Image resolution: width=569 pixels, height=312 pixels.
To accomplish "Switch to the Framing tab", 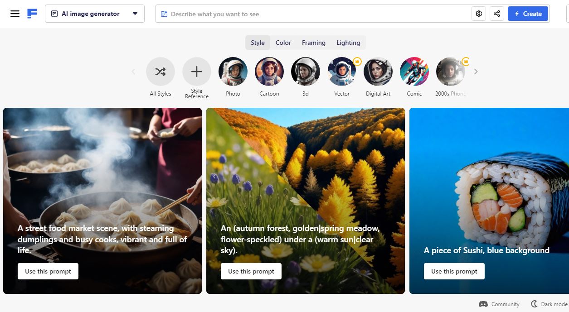I will [x=314, y=43].
